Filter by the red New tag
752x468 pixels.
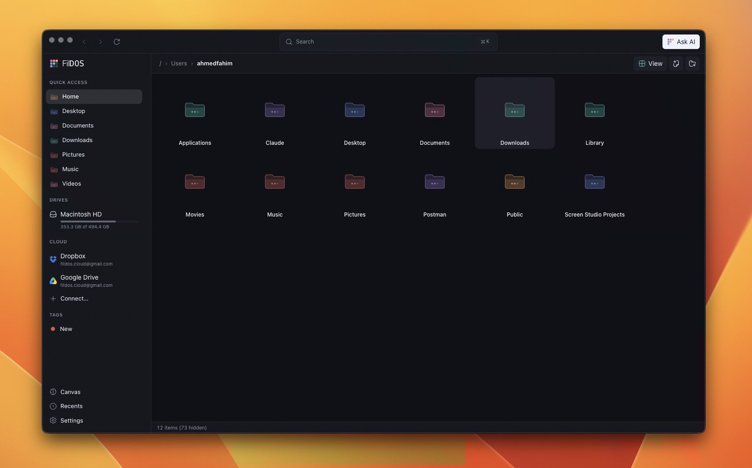(94, 329)
